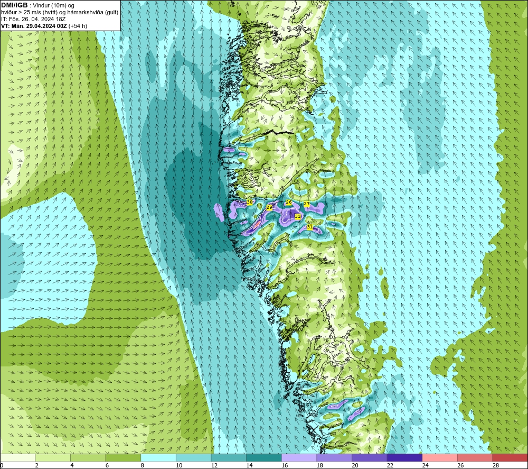This screenshot has width=528, height=469.
Task: Pick the 22–24 m/s dark indigo legend color
Action: (x=405, y=457)
